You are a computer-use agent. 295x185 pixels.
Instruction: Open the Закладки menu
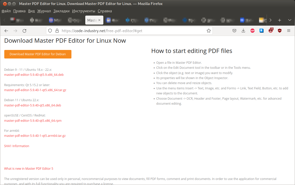tap(61, 11)
